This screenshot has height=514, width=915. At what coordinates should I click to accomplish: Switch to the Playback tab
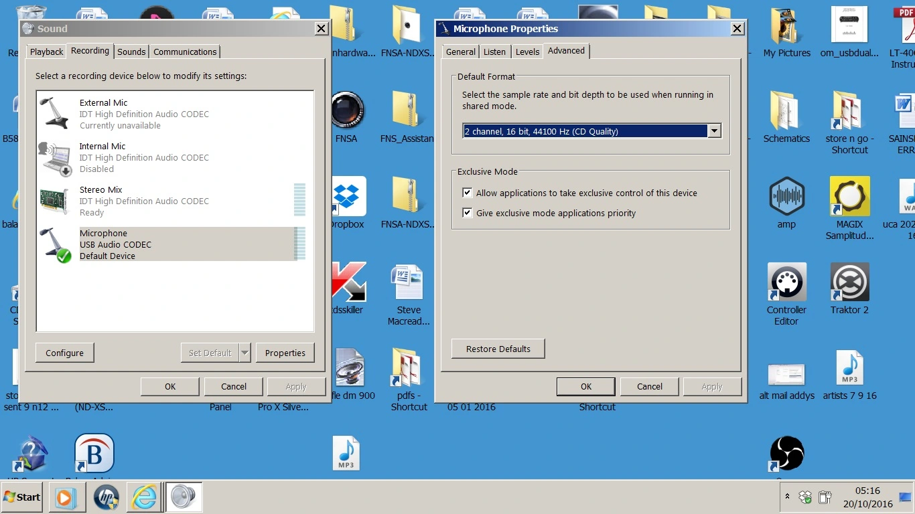[46, 52]
